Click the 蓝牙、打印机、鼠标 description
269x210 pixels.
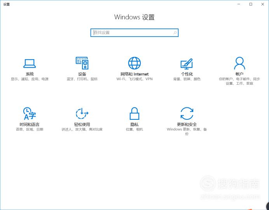82,79
